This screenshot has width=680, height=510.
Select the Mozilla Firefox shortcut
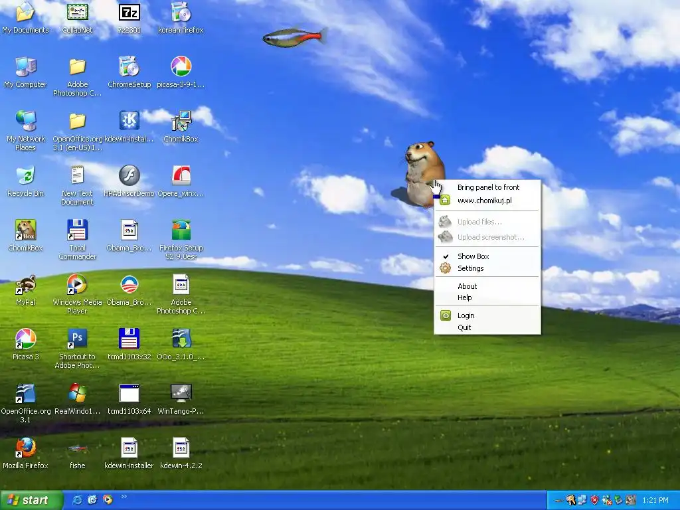[x=25, y=453]
